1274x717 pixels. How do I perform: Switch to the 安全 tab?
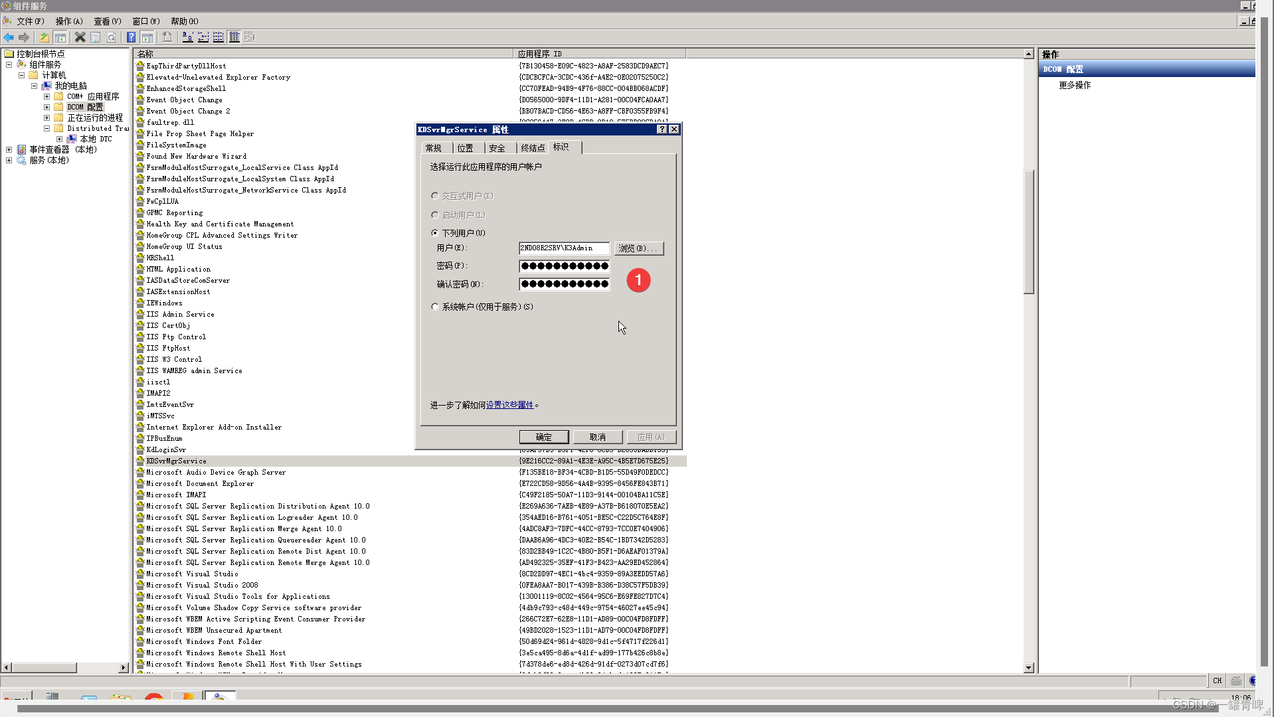pyautogui.click(x=498, y=147)
